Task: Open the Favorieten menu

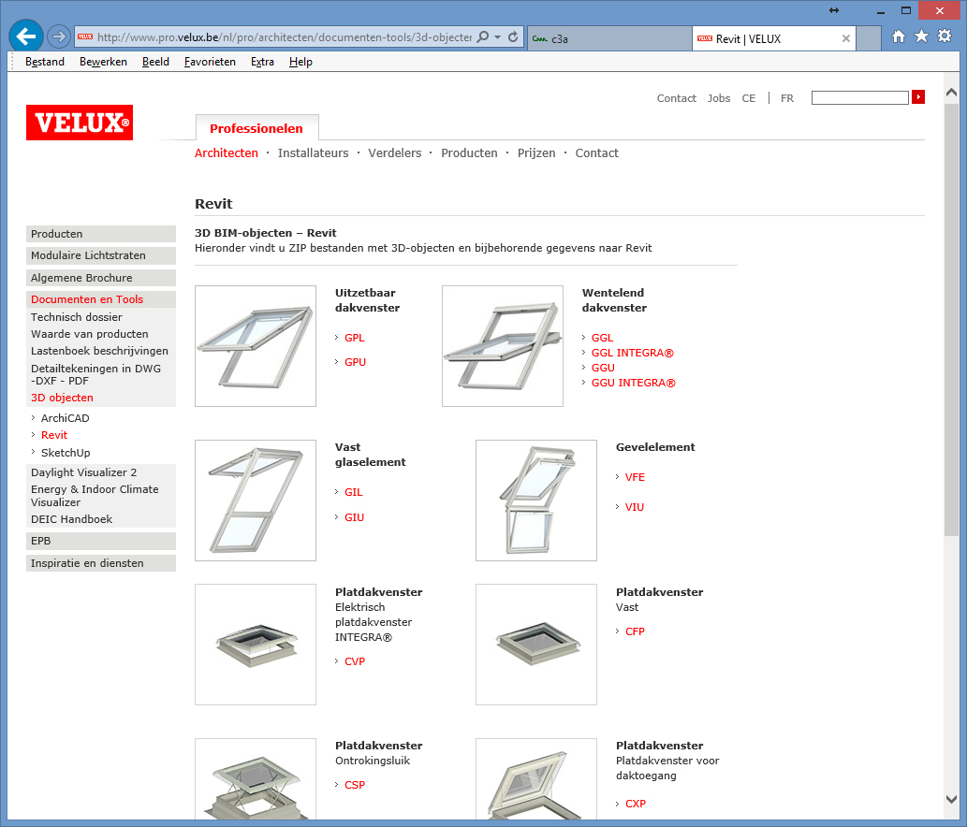Action: 210,62
